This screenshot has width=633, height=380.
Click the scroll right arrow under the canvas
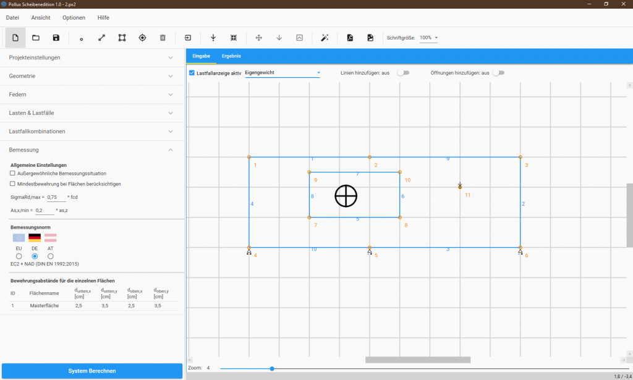click(623, 360)
